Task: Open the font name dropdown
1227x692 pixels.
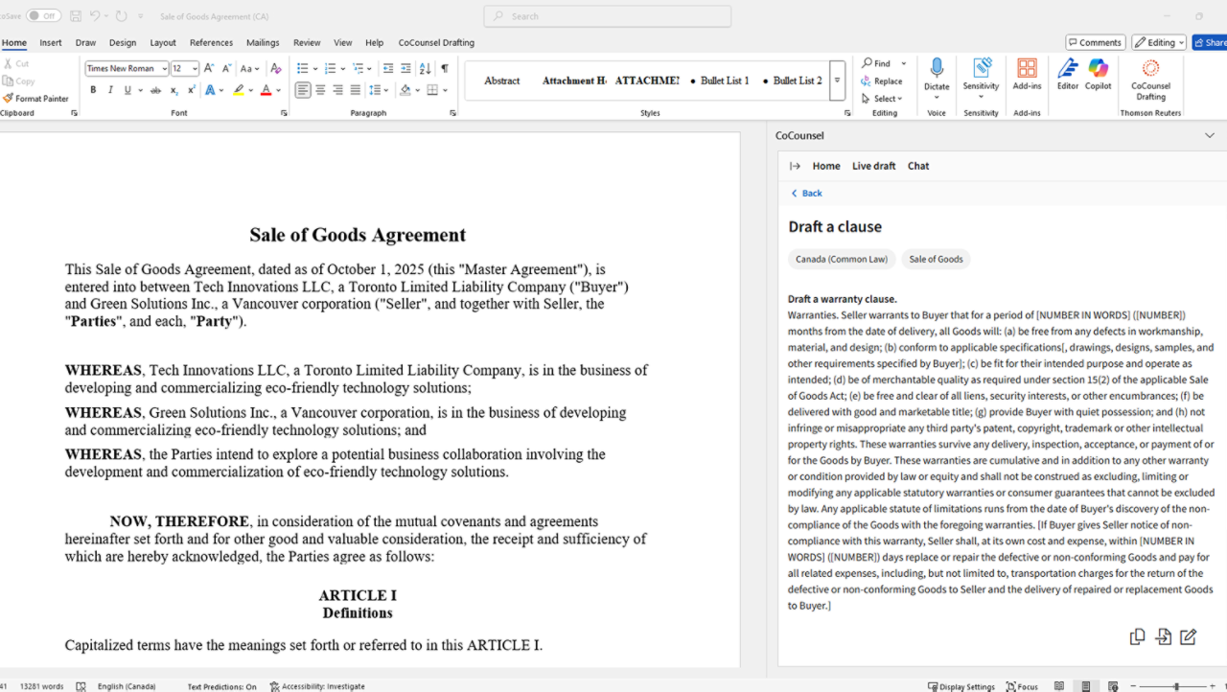Action: (x=164, y=69)
